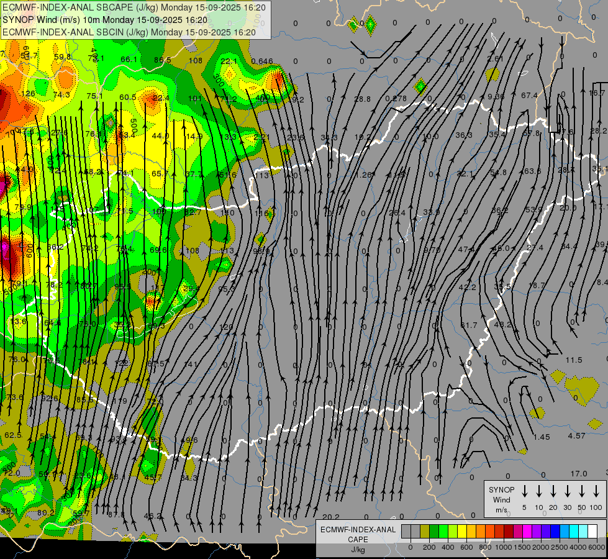
Task: Click the map value 27.4
Action: tap(535, 247)
